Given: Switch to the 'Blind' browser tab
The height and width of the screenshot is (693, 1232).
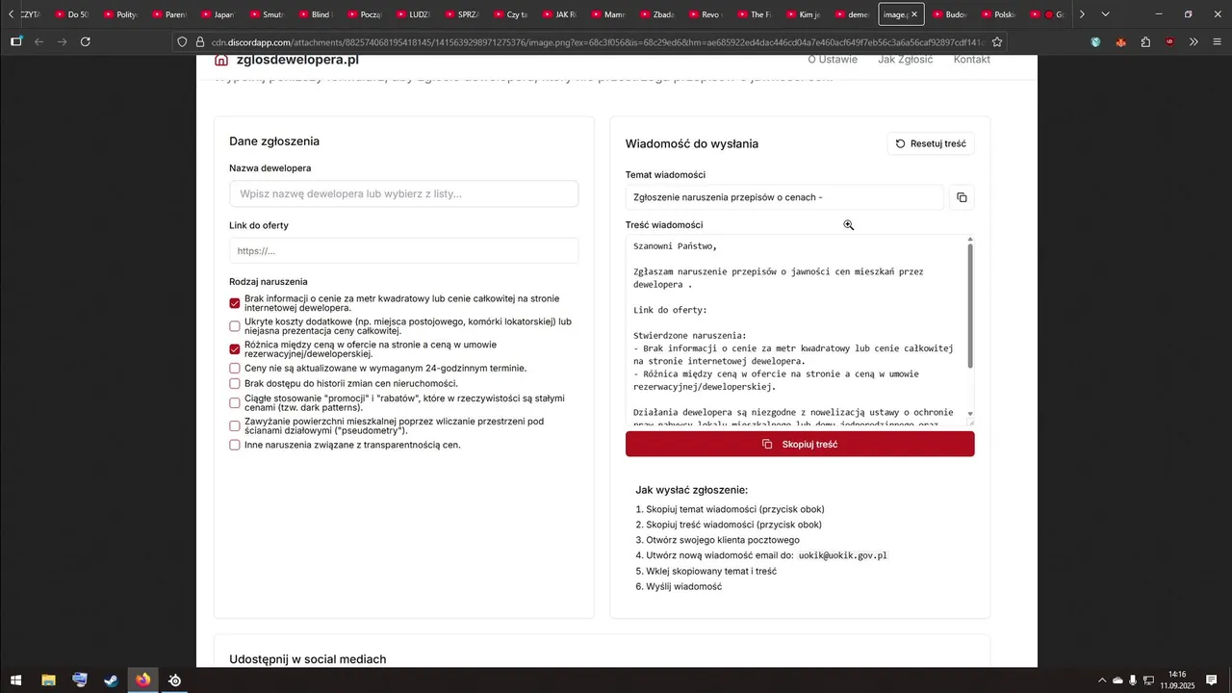Looking at the screenshot, I should click(x=315, y=14).
